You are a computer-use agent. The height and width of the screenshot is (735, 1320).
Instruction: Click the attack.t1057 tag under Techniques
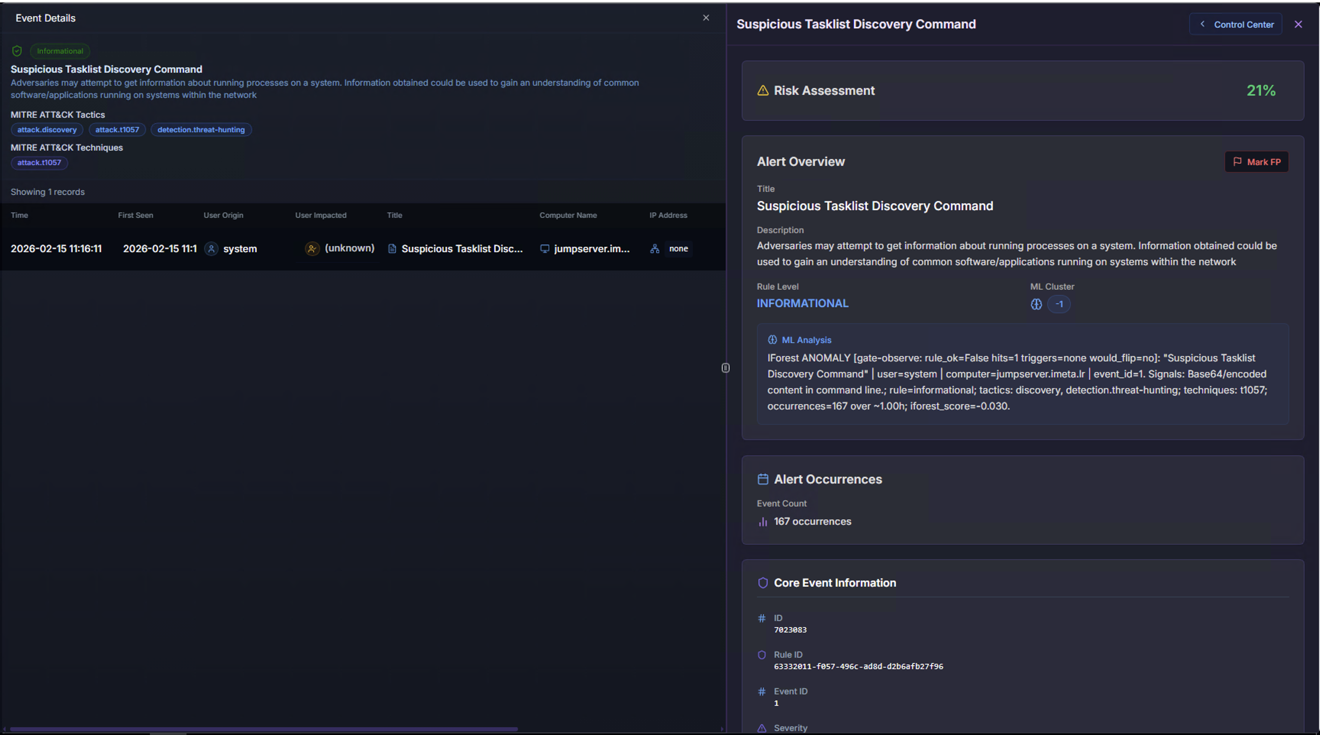tap(39, 162)
